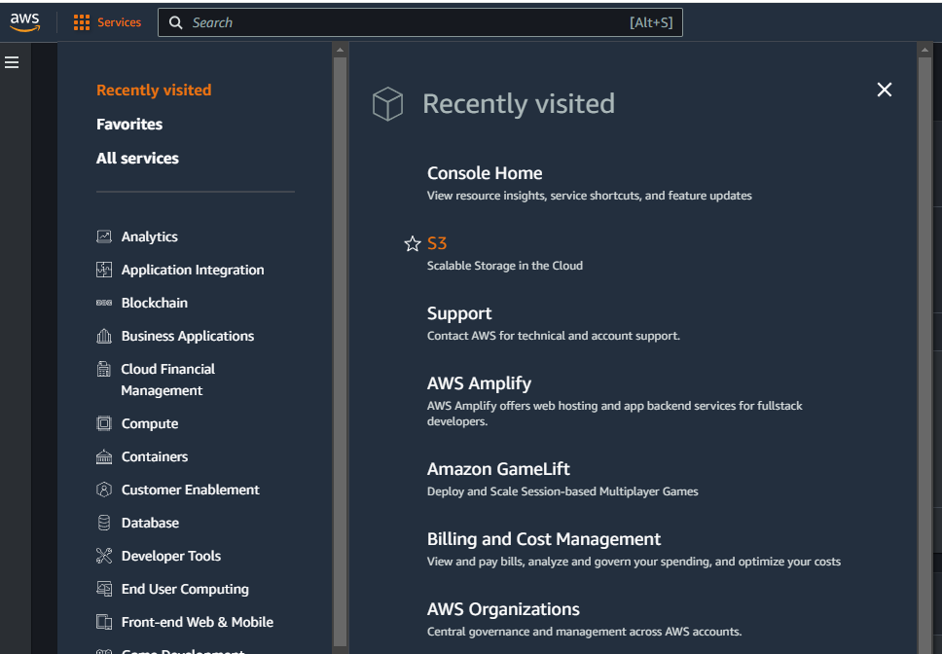The height and width of the screenshot is (654, 942).
Task: Open Billing and Cost Management
Action: [x=544, y=539]
